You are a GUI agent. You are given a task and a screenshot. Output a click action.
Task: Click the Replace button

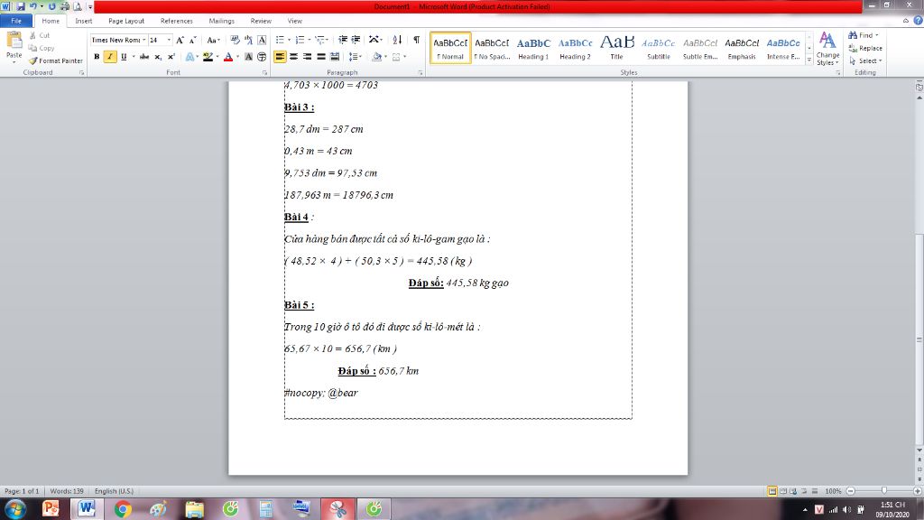pos(865,49)
